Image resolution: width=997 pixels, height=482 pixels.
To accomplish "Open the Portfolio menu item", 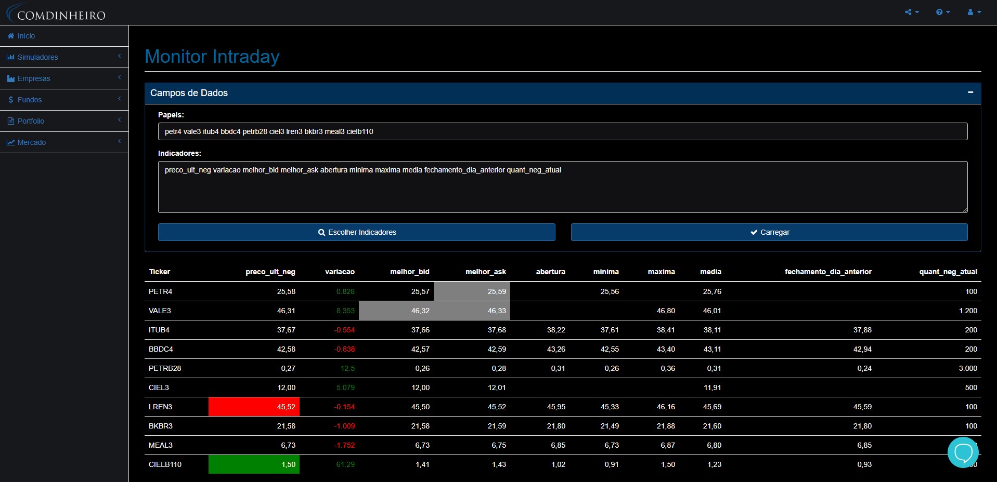I will (x=64, y=121).
